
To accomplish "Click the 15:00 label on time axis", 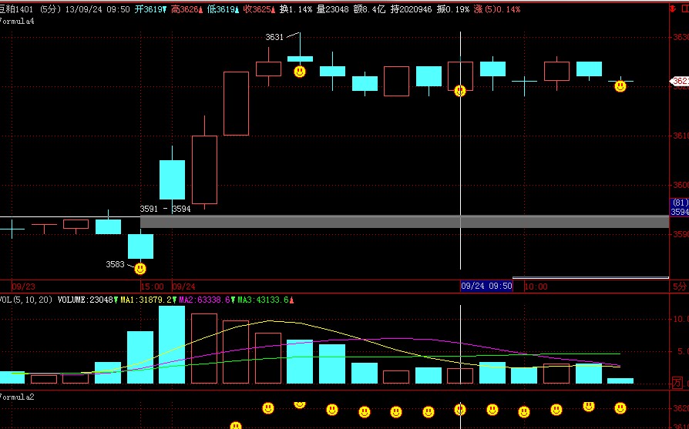I will tap(152, 287).
